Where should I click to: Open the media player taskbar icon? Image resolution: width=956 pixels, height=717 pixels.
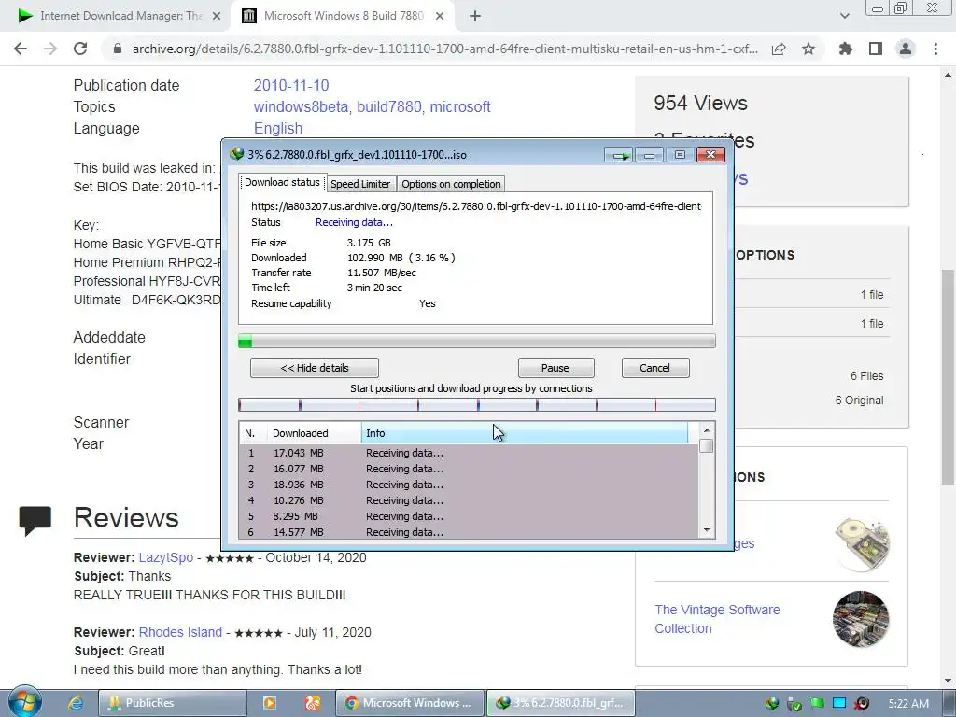(x=270, y=703)
